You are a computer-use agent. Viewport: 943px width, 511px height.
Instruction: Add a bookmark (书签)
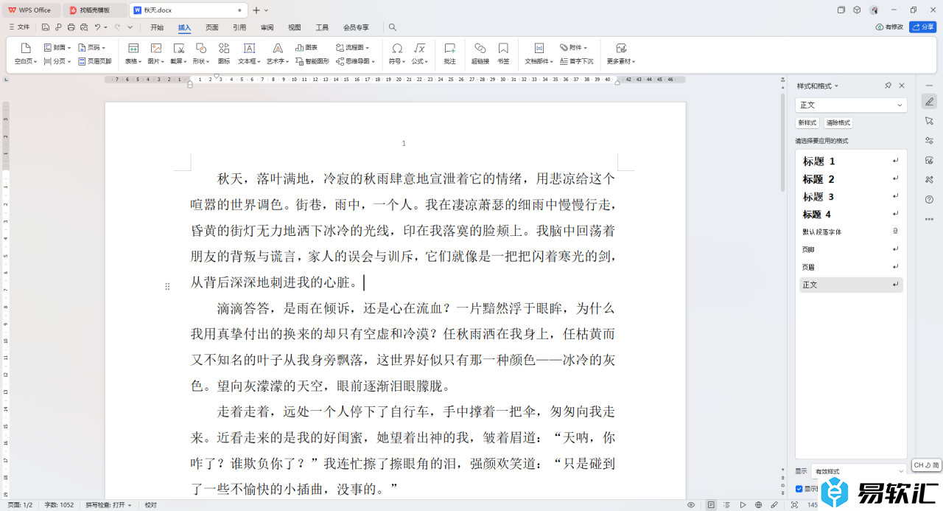tap(503, 54)
